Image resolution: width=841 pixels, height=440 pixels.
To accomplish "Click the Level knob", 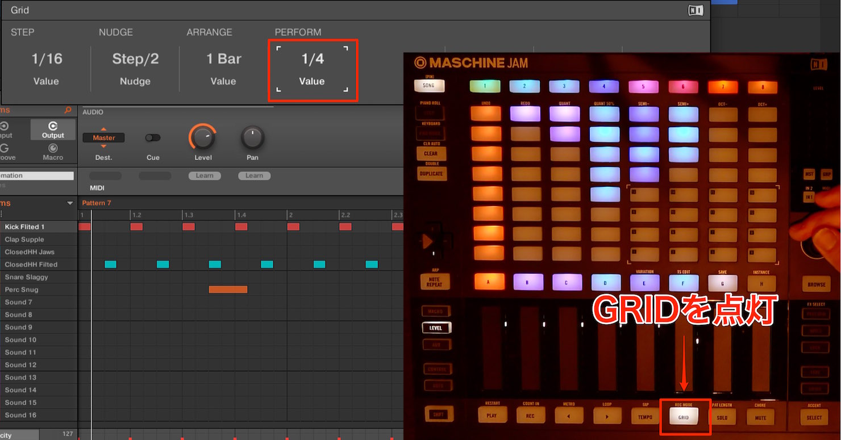I will (x=202, y=137).
